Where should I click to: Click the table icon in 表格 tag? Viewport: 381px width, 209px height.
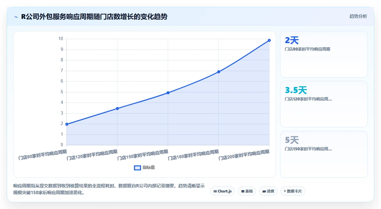243,191
